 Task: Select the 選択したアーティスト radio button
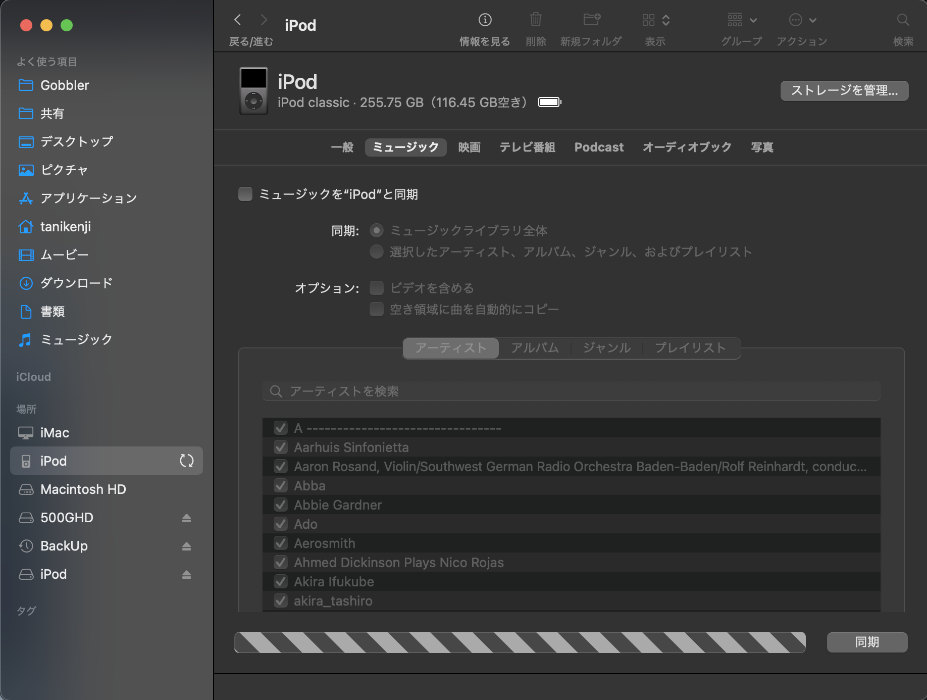377,252
